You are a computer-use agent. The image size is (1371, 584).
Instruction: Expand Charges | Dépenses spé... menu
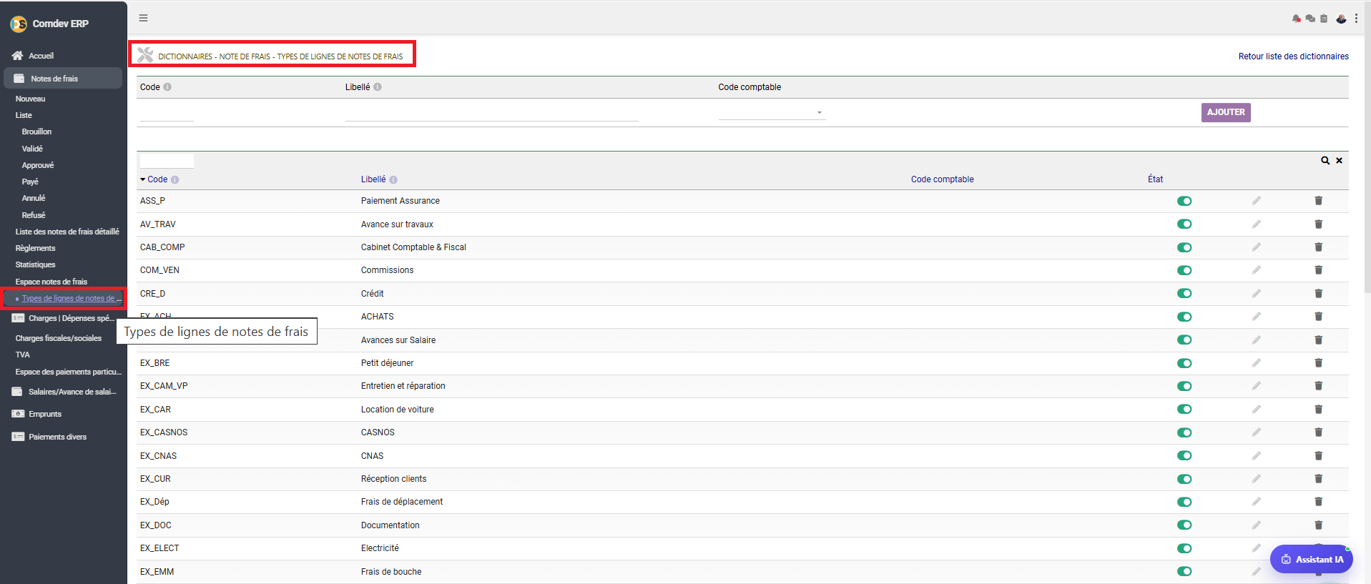(63, 318)
